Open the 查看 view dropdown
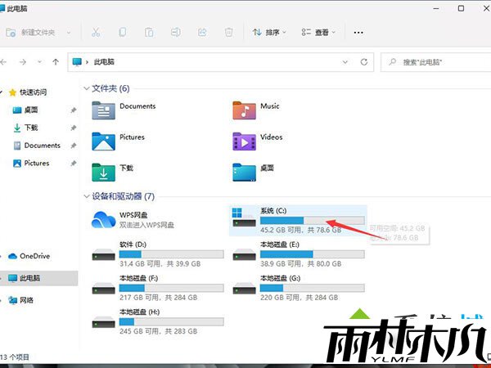 point(318,33)
